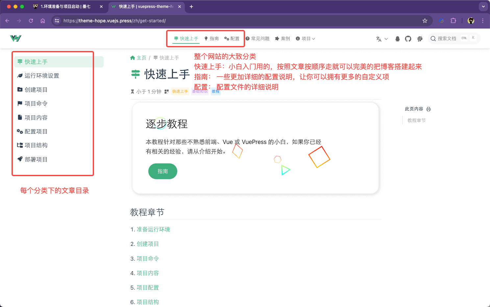Open a new browser tab
490x307 pixels.
191,7
